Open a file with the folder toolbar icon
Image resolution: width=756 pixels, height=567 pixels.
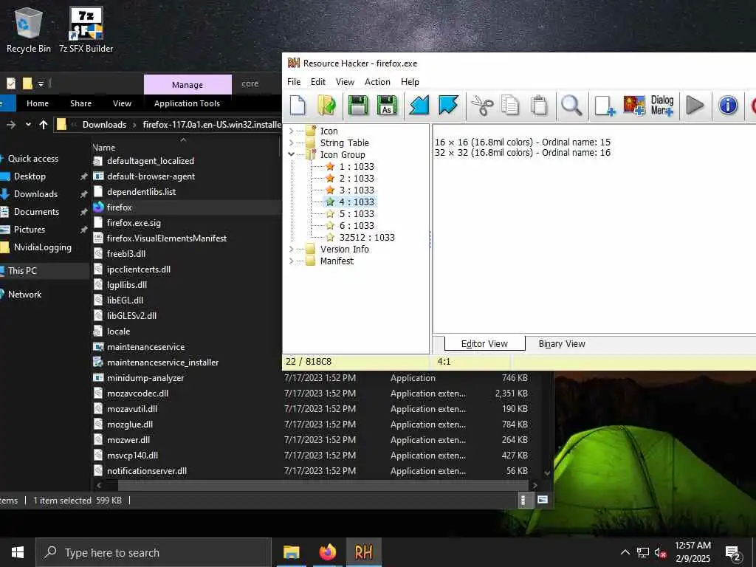click(x=327, y=105)
